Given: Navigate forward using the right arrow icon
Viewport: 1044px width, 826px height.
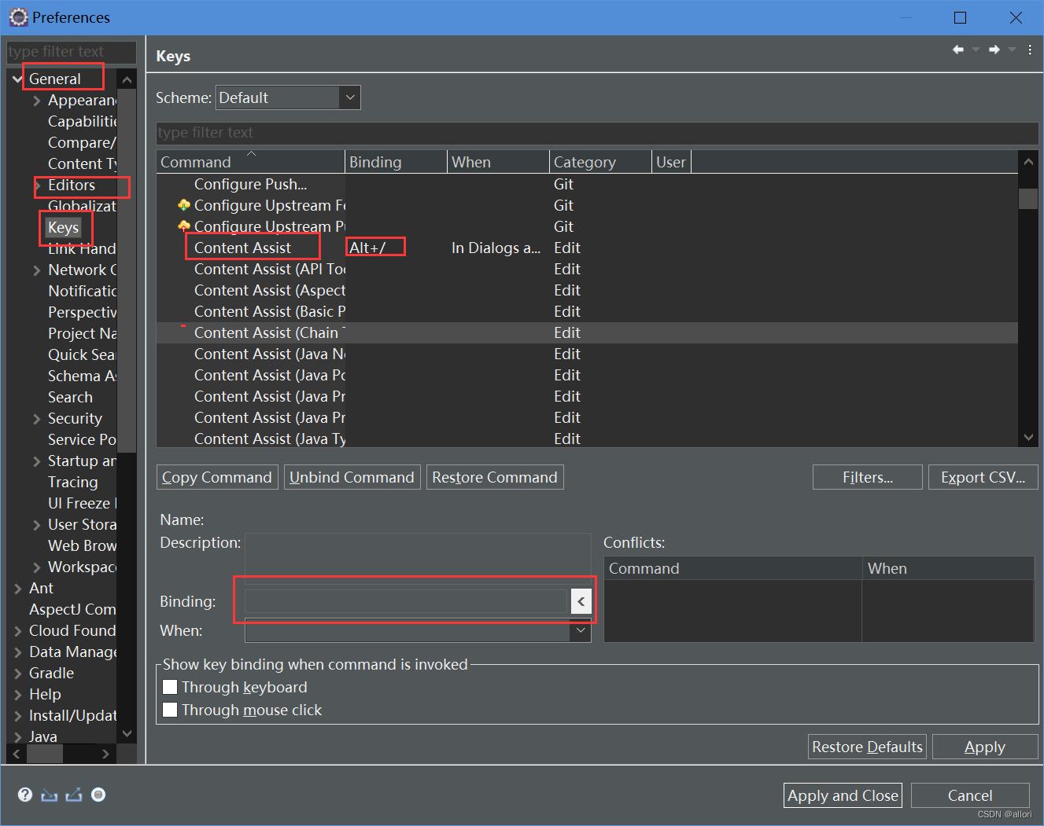Looking at the screenshot, I should coord(994,49).
